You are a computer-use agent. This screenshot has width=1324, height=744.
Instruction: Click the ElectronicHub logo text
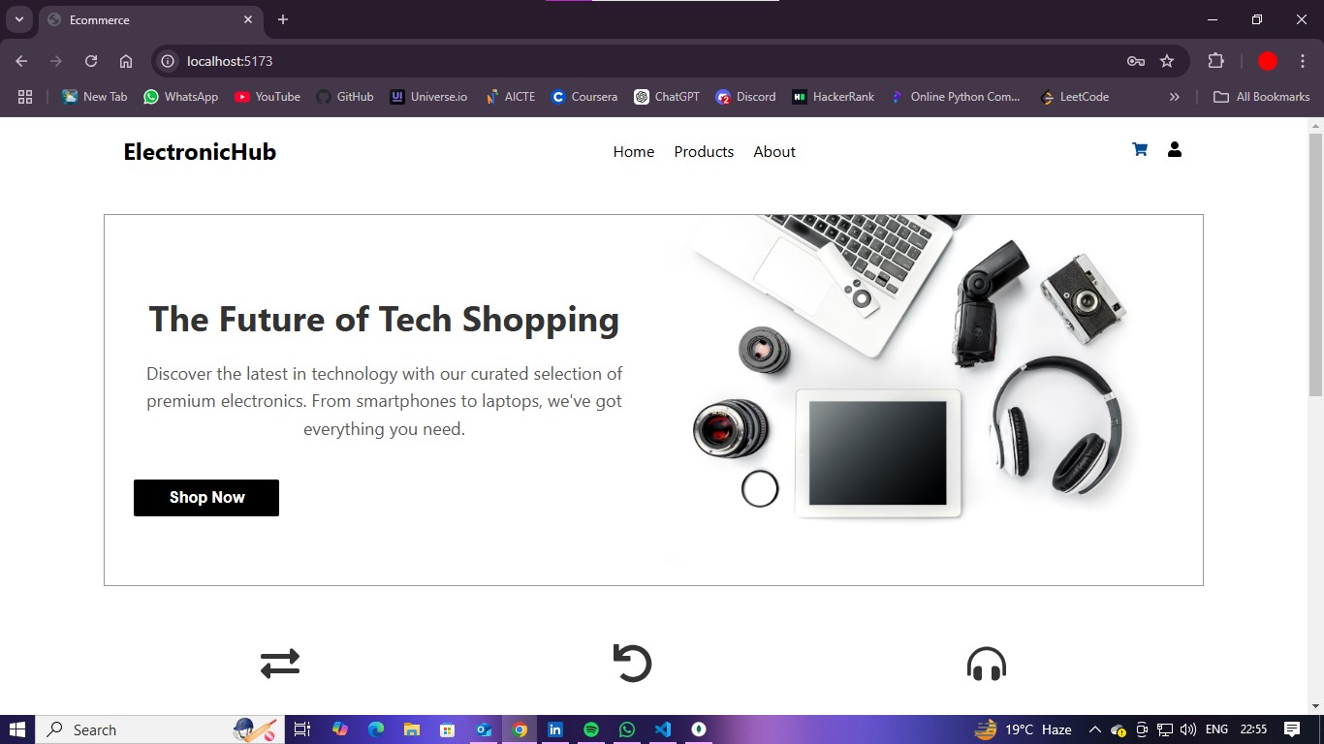[x=200, y=152]
